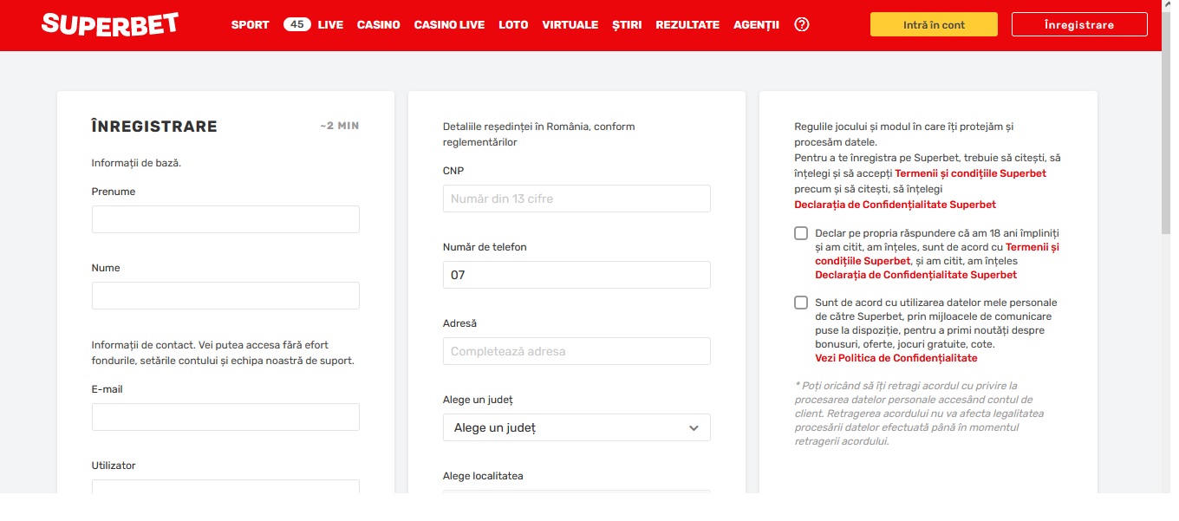Click the Informații de bază text
1179x521 pixels.
[136, 162]
